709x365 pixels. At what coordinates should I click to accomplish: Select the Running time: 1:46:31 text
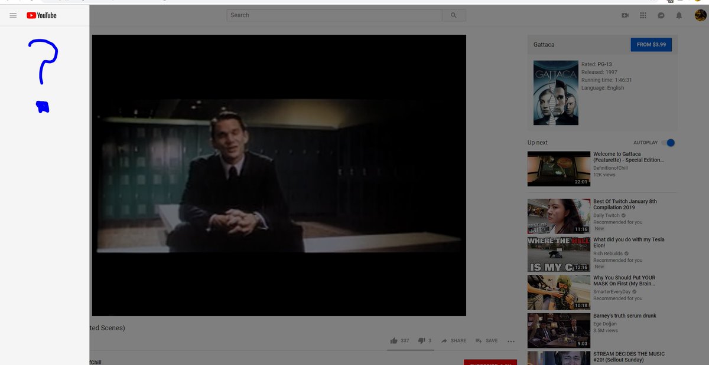(606, 80)
